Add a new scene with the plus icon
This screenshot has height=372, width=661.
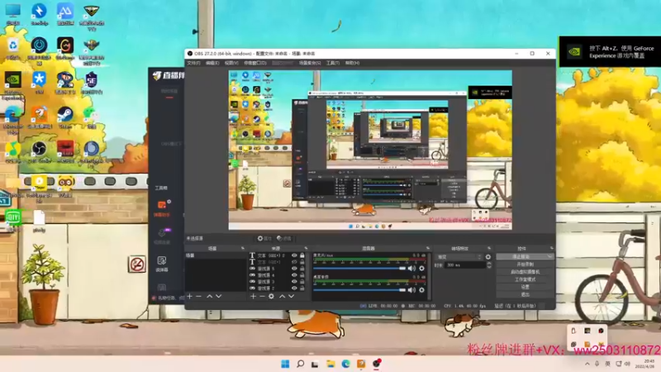click(190, 297)
